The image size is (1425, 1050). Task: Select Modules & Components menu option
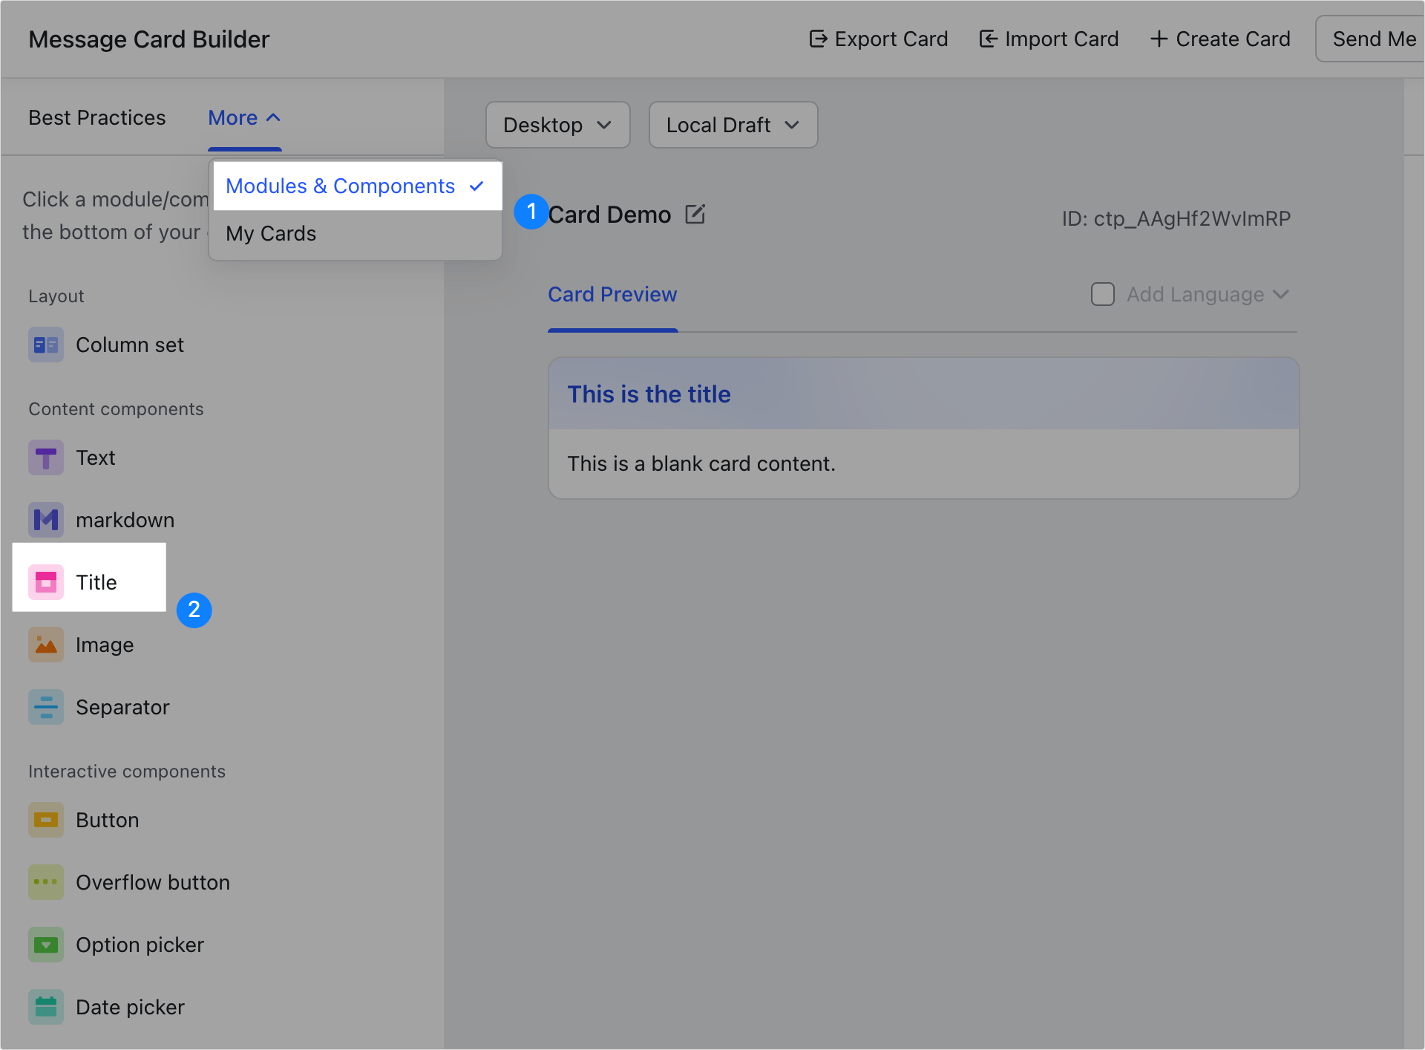(x=341, y=185)
